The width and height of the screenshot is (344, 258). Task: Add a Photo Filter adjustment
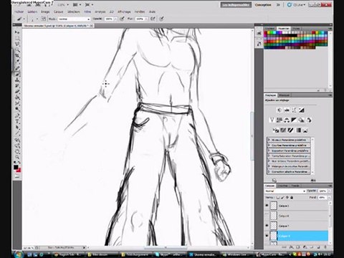301,120
